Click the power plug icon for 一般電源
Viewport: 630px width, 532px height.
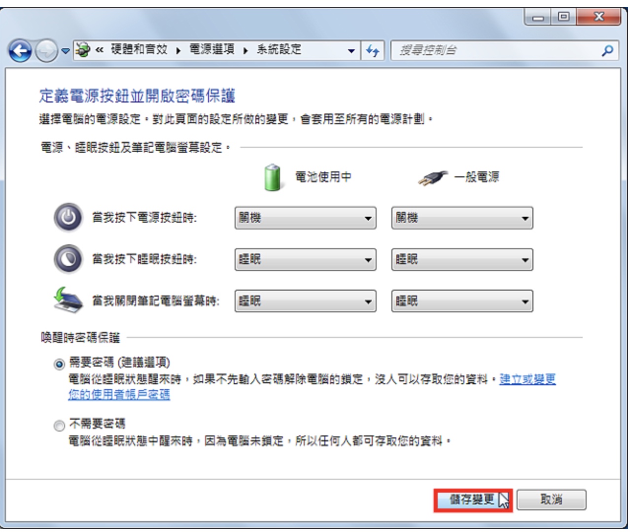433,178
